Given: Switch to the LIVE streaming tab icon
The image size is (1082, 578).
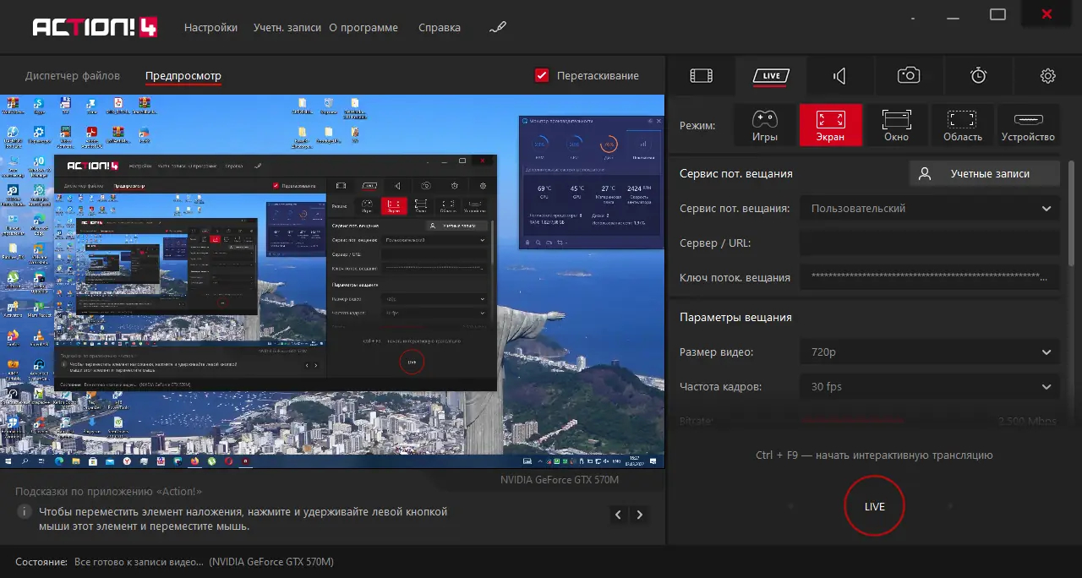Looking at the screenshot, I should (771, 75).
